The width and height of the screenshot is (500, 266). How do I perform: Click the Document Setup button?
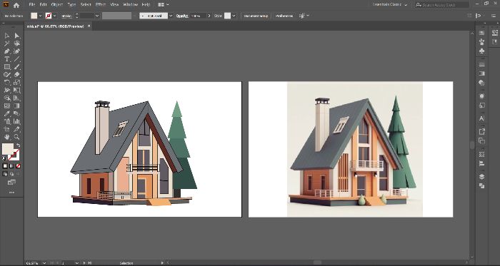[x=256, y=16]
